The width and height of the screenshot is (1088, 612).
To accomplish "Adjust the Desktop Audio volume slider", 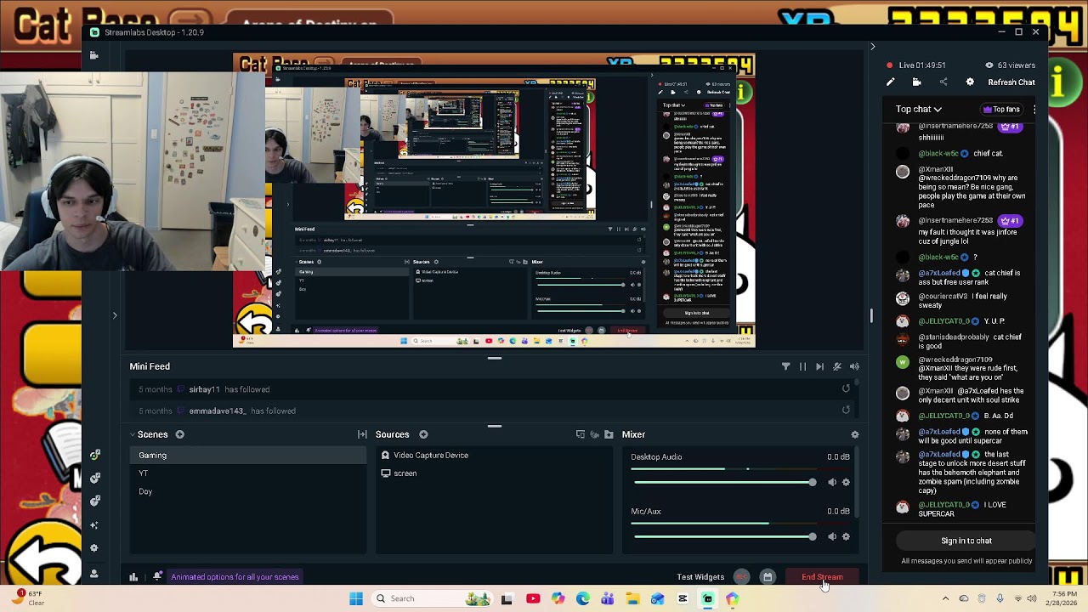I will [x=725, y=482].
